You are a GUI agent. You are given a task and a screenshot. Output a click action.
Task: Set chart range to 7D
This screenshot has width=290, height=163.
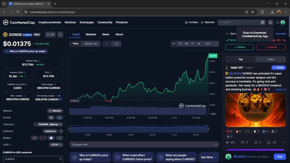(180, 44)
